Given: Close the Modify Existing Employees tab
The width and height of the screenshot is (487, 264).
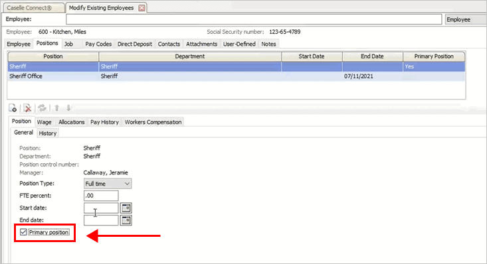Looking at the screenshot, I should pyautogui.click(x=142, y=8).
